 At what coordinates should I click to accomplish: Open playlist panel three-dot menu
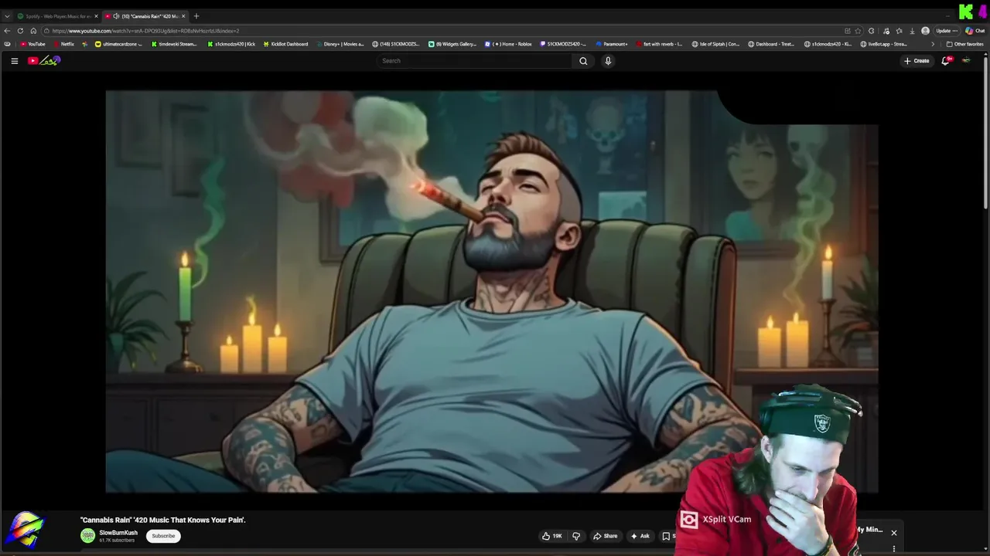pos(893,549)
